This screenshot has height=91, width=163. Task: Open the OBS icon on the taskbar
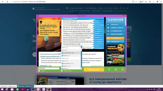(x=33, y=89)
